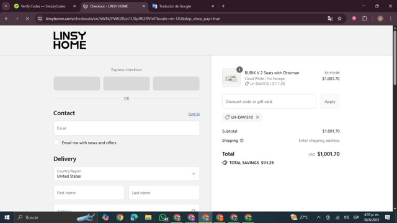The image size is (397, 223).
Task: Open the tab search dropdown arrow
Action: click(x=6, y=6)
